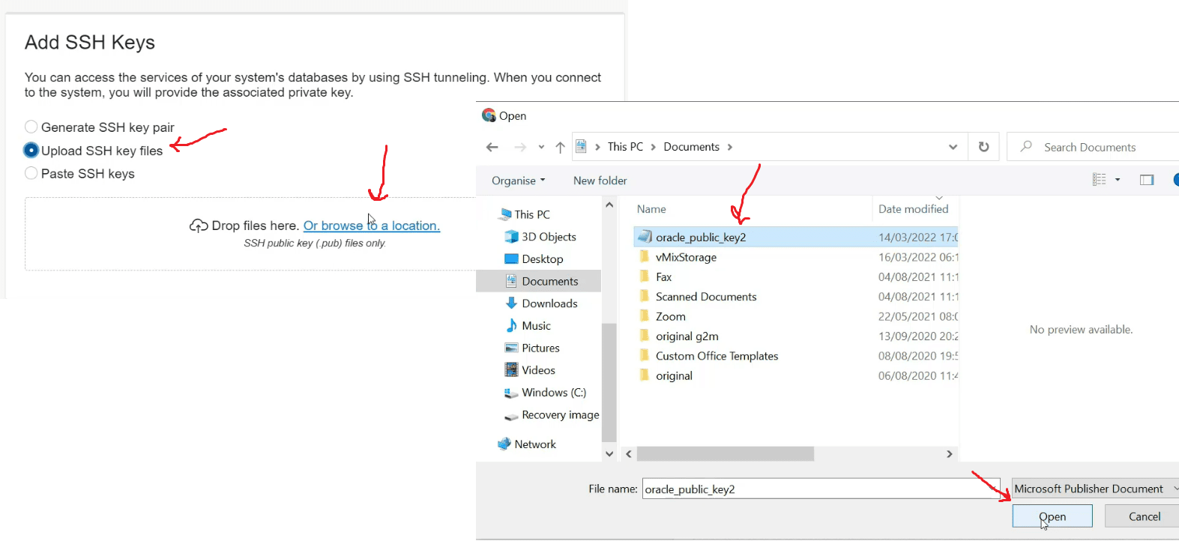Open file type dropdown Microsoft Publisher Document
This screenshot has width=1179, height=544.
pyautogui.click(x=1095, y=489)
